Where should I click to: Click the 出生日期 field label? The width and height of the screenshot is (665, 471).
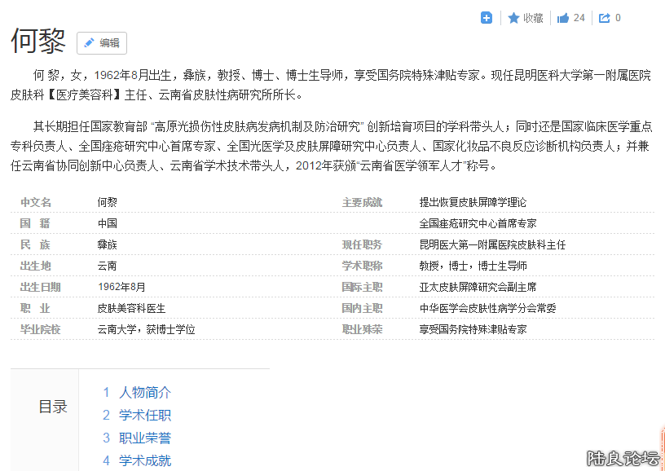click(x=40, y=287)
